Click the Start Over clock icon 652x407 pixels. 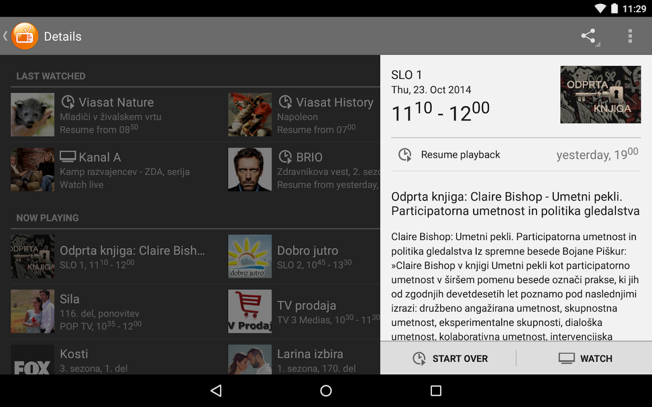coord(419,358)
